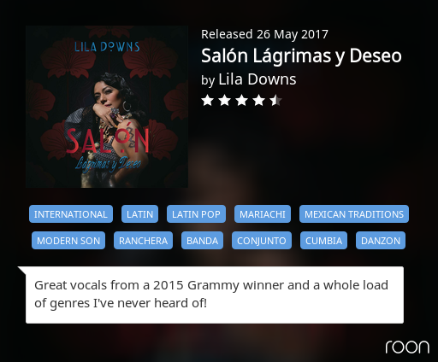Select the CONJUNTO genre tag
This screenshot has height=362, width=438.
(262, 241)
